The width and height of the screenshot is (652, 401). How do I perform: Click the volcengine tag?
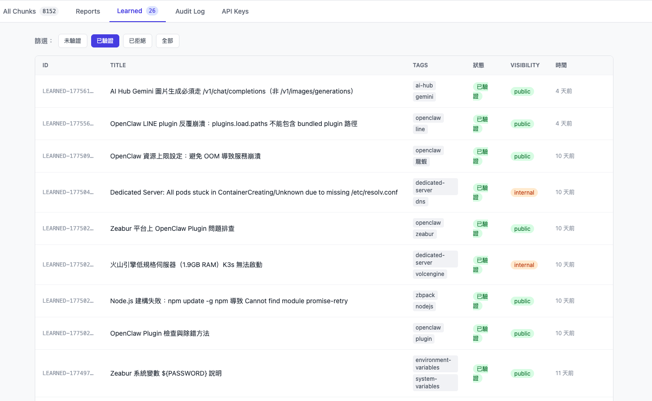pyautogui.click(x=430, y=274)
